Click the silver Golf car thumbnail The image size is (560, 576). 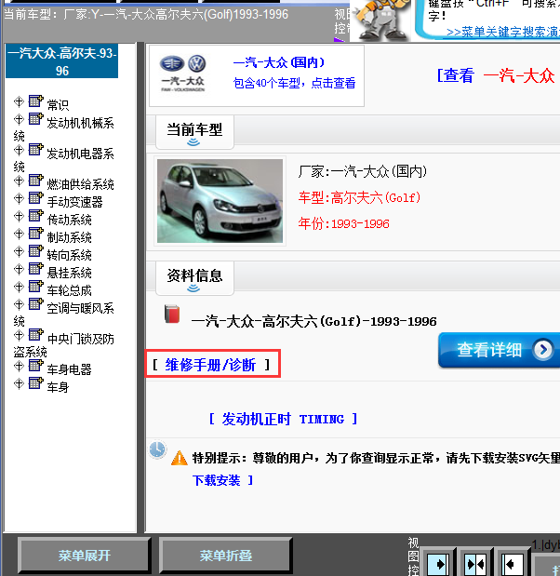click(220, 201)
